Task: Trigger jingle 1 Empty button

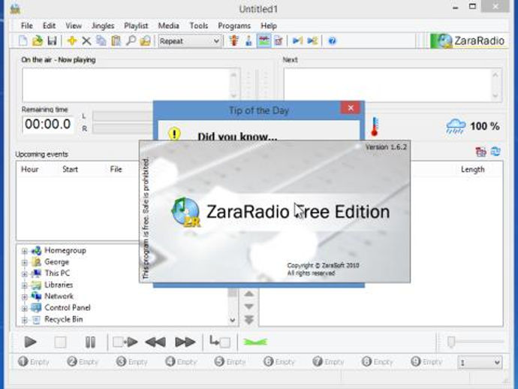Action: [33, 362]
